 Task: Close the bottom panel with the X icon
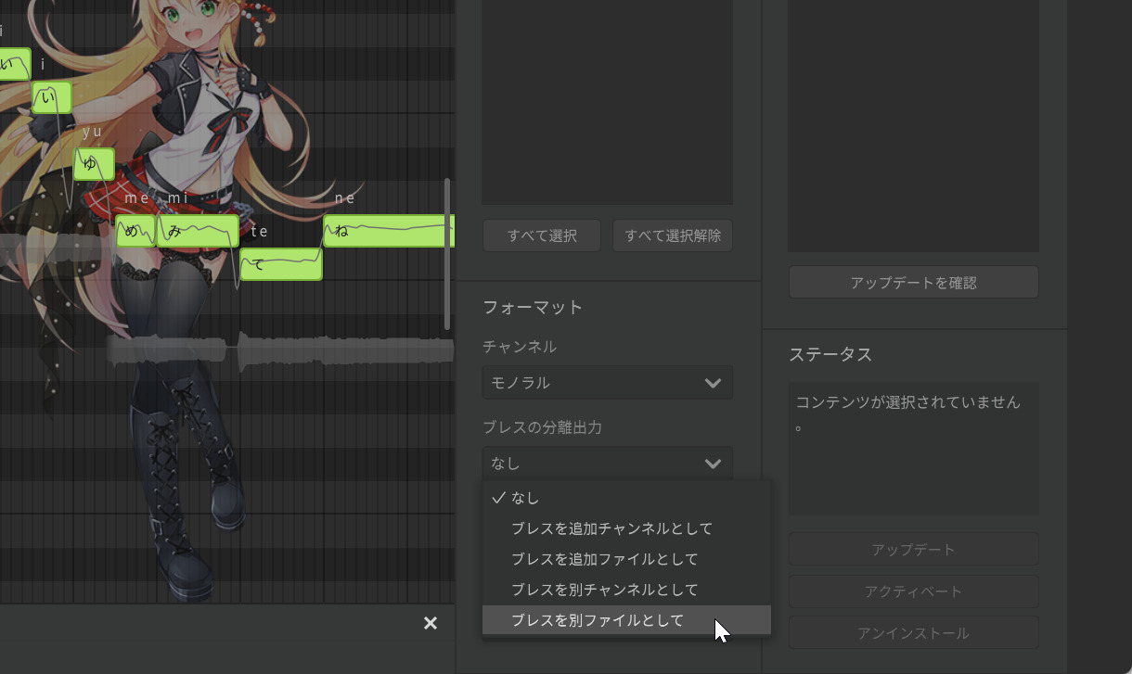pos(431,623)
